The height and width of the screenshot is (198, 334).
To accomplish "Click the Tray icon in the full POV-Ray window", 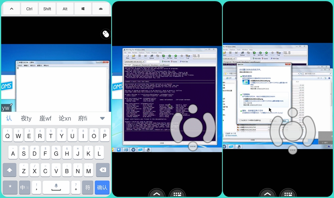I will tap(188, 57).
